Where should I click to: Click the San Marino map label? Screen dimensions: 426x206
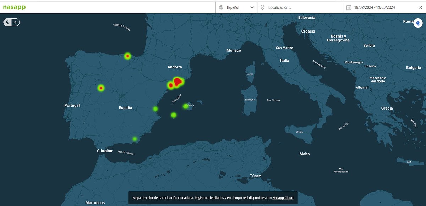(x=285, y=48)
